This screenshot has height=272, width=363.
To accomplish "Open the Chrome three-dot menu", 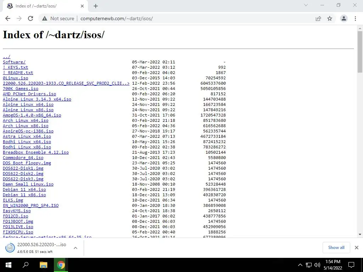I will tap(355, 18).
